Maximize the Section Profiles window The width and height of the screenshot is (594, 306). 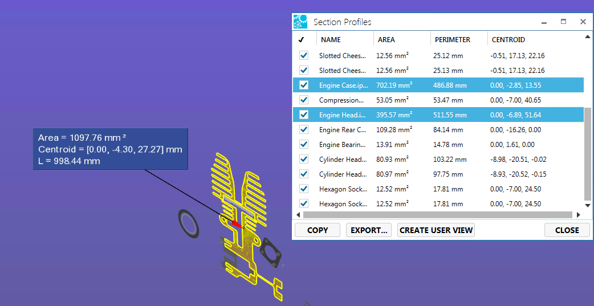click(x=563, y=22)
